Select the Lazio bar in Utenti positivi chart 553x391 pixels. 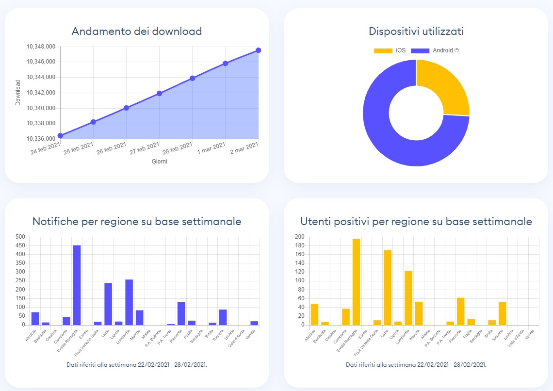(388, 287)
